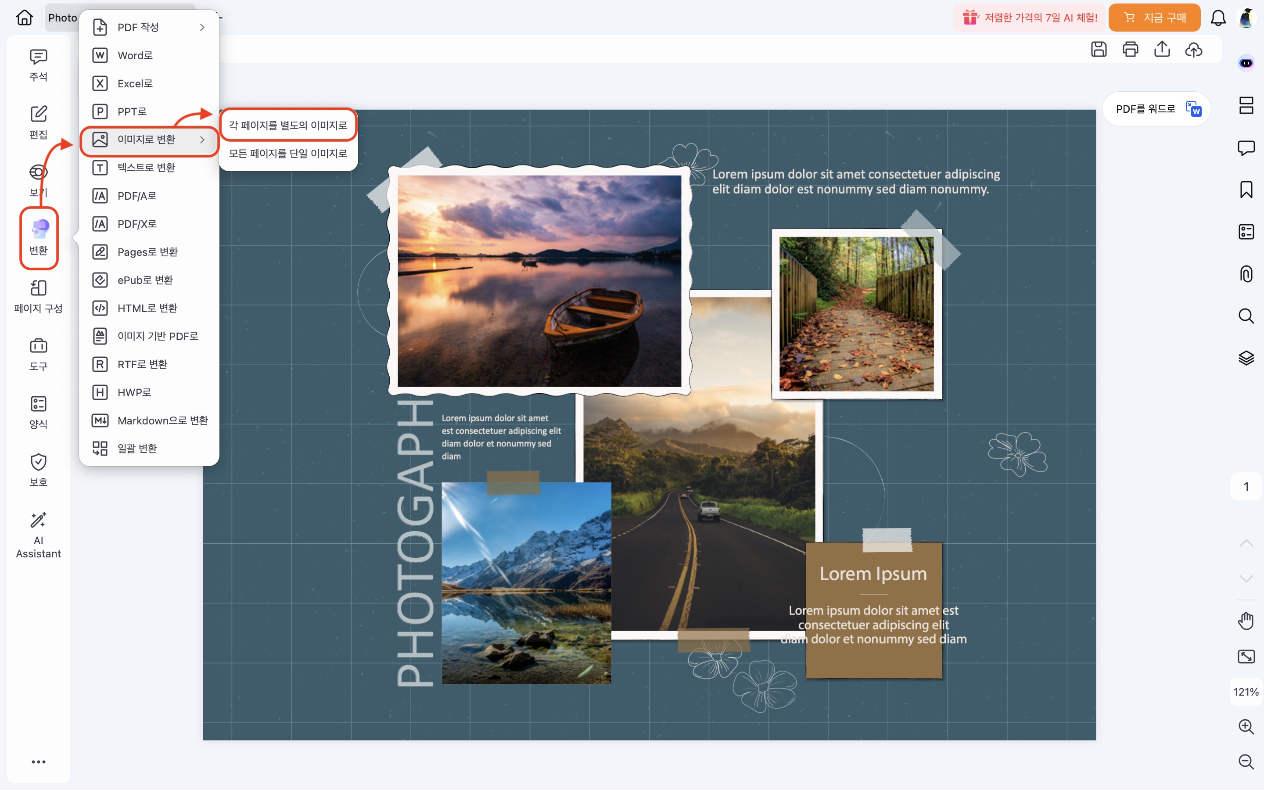The image size is (1264, 790).
Task: Click the zoom in magnifier icon
Action: pyautogui.click(x=1246, y=726)
